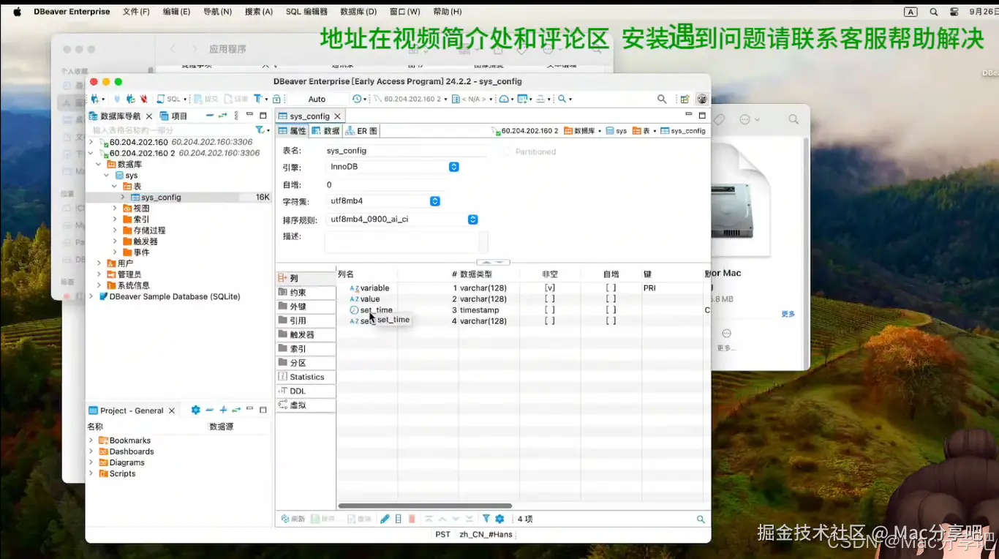Open column settings gear in bottom toolbar
Image resolution: width=999 pixels, height=559 pixels.
(499, 519)
